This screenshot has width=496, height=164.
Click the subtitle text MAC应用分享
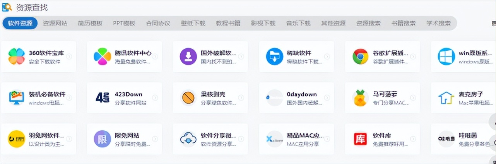pos(303,144)
